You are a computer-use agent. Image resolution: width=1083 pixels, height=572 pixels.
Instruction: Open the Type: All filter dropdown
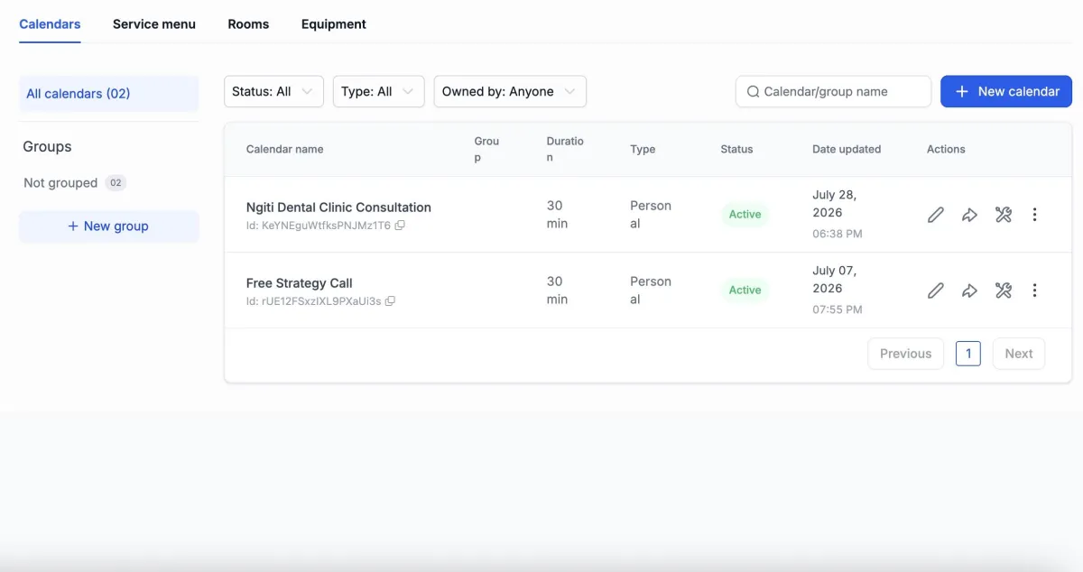point(378,91)
